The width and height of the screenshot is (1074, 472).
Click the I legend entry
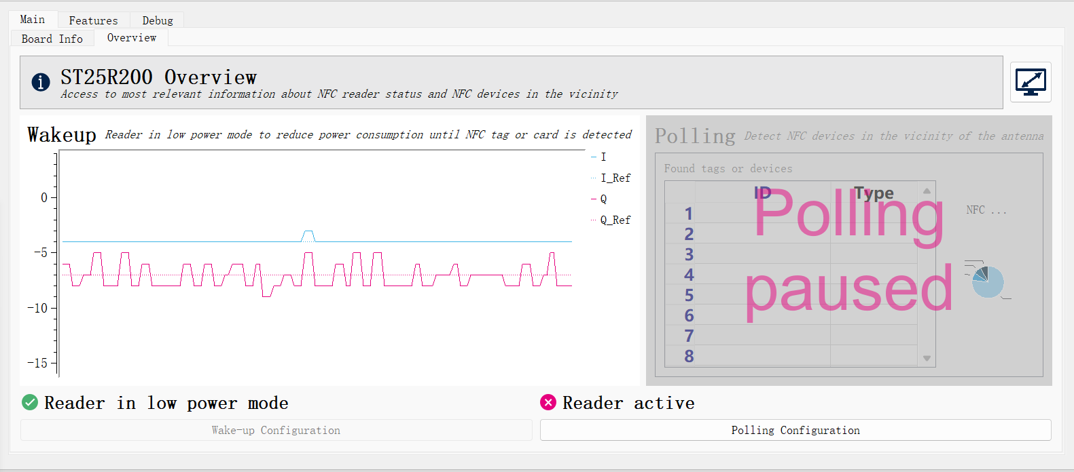pyautogui.click(x=598, y=157)
